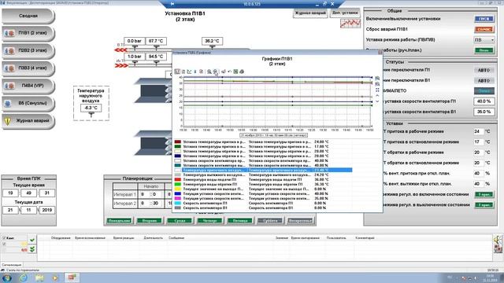Screen dimensions: 504x283
Task: Click the PLC hours field showing 19
Action: 10,193
